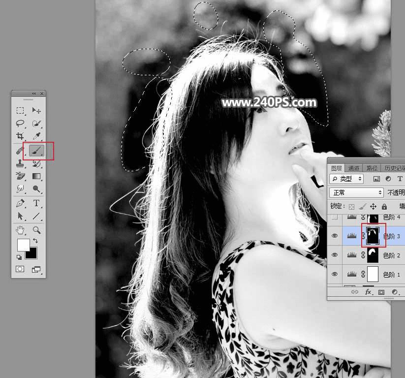
Task: Select the Spot Healing Brush tool
Action: click(x=20, y=151)
